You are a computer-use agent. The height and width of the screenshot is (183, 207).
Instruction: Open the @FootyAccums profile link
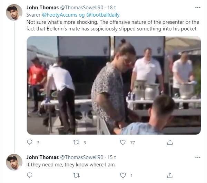60,15
